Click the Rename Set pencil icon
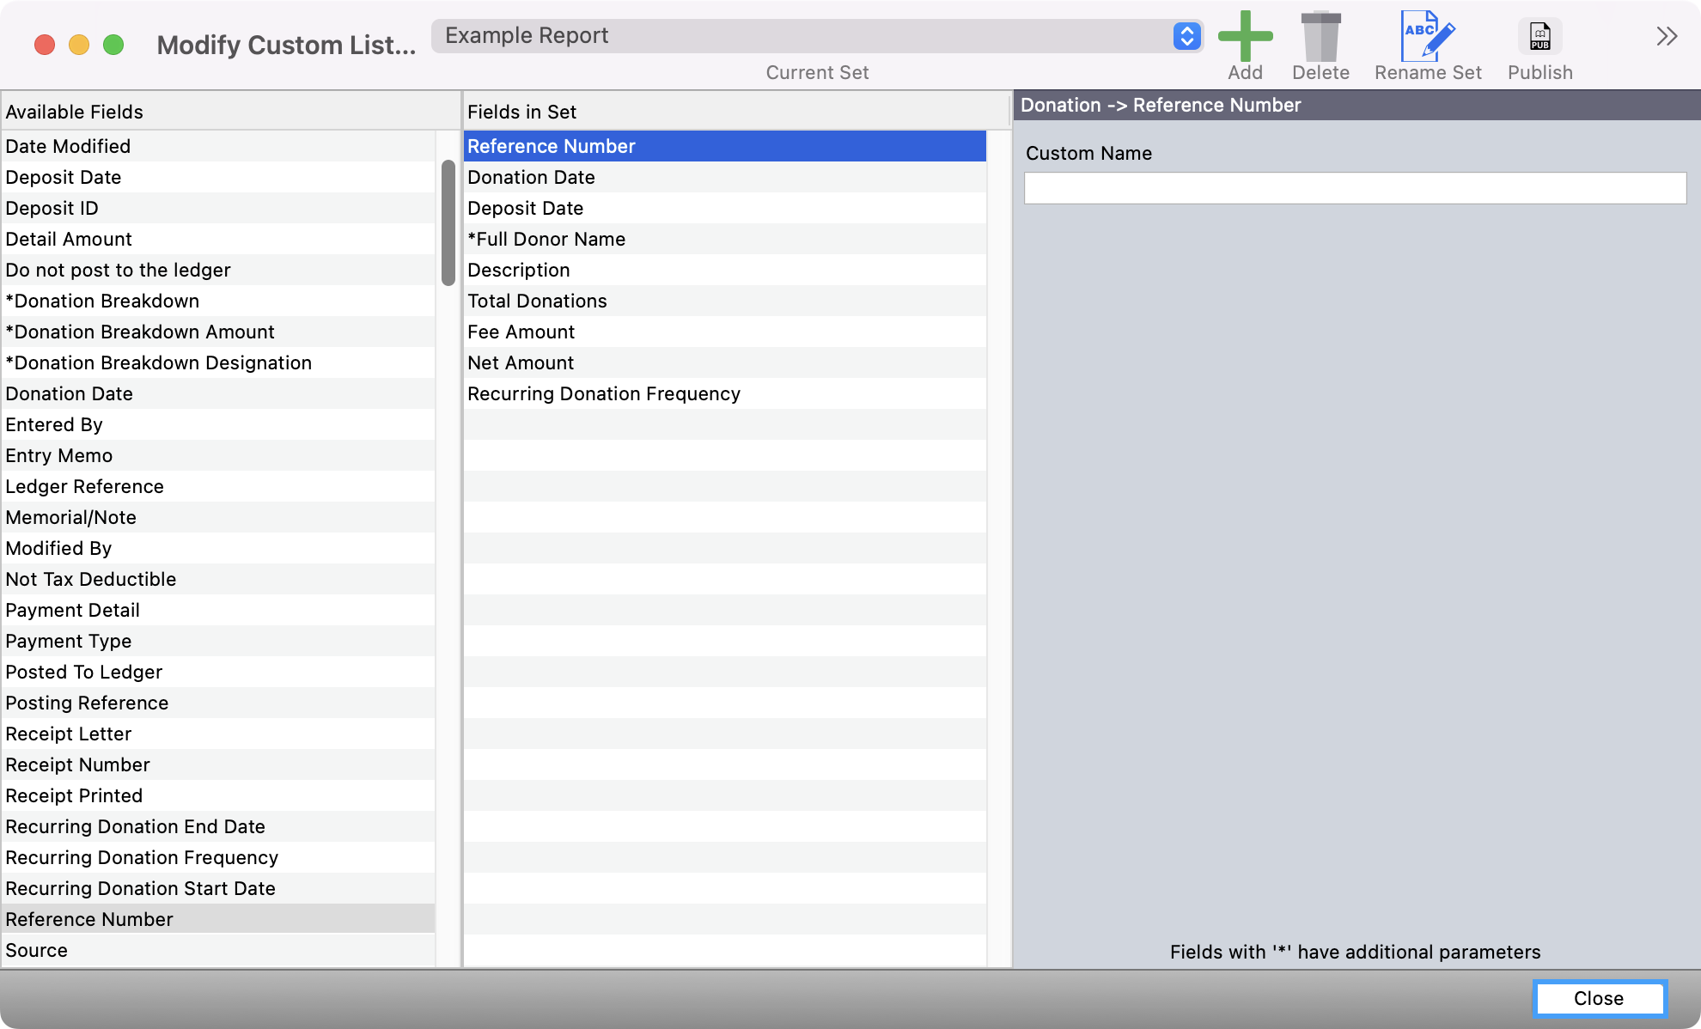The height and width of the screenshot is (1029, 1701). pyautogui.click(x=1427, y=37)
